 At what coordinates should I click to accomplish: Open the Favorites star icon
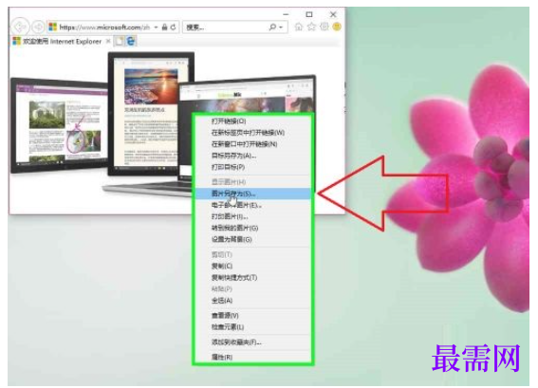coord(311,27)
